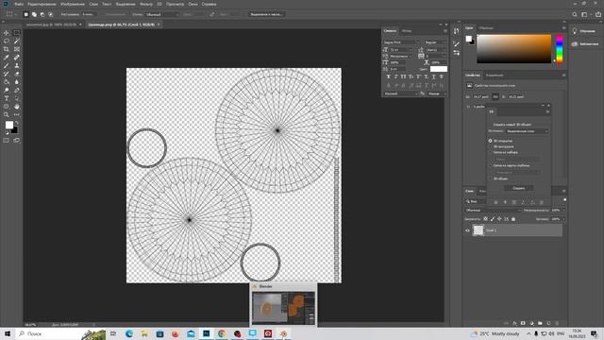Toggle the layer filtering switch
The height and width of the screenshot is (340, 604).
coord(564,199)
